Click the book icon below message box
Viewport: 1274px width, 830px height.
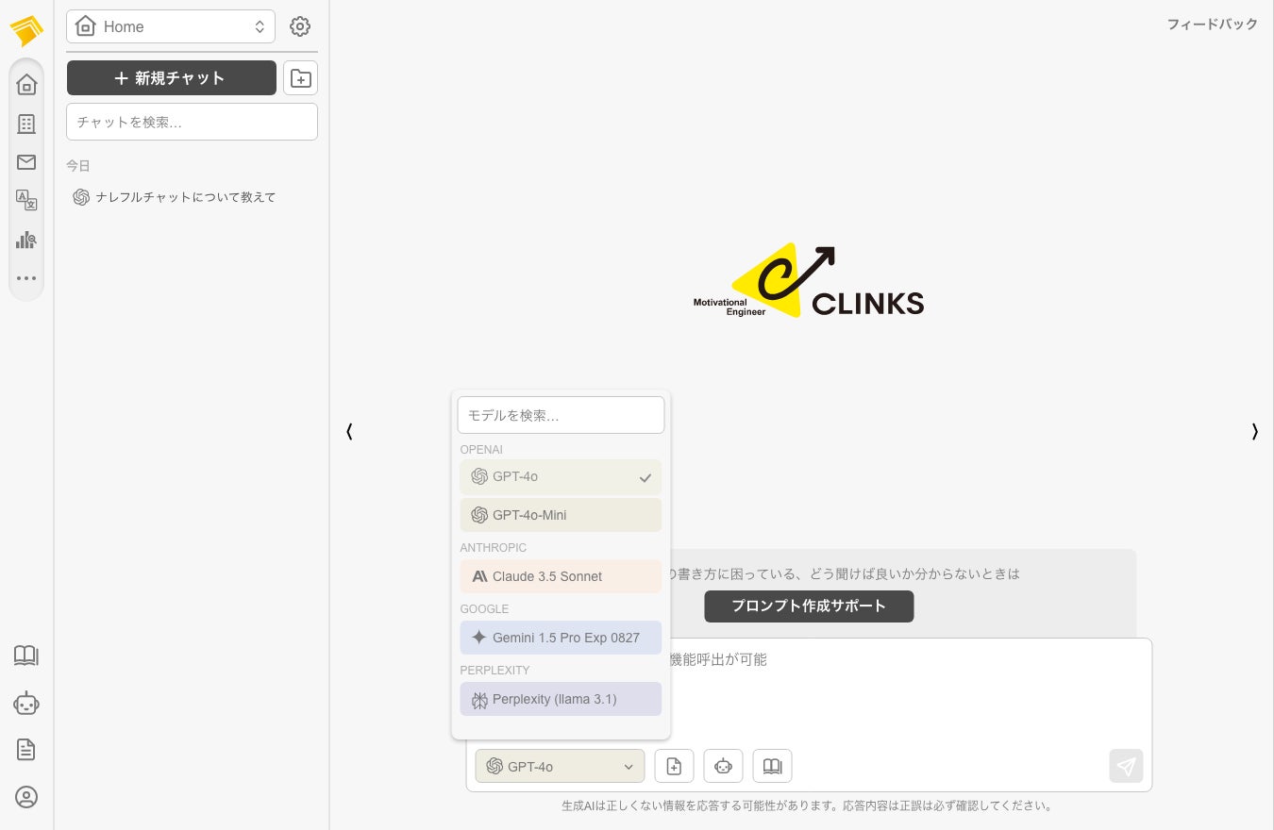[x=772, y=766]
